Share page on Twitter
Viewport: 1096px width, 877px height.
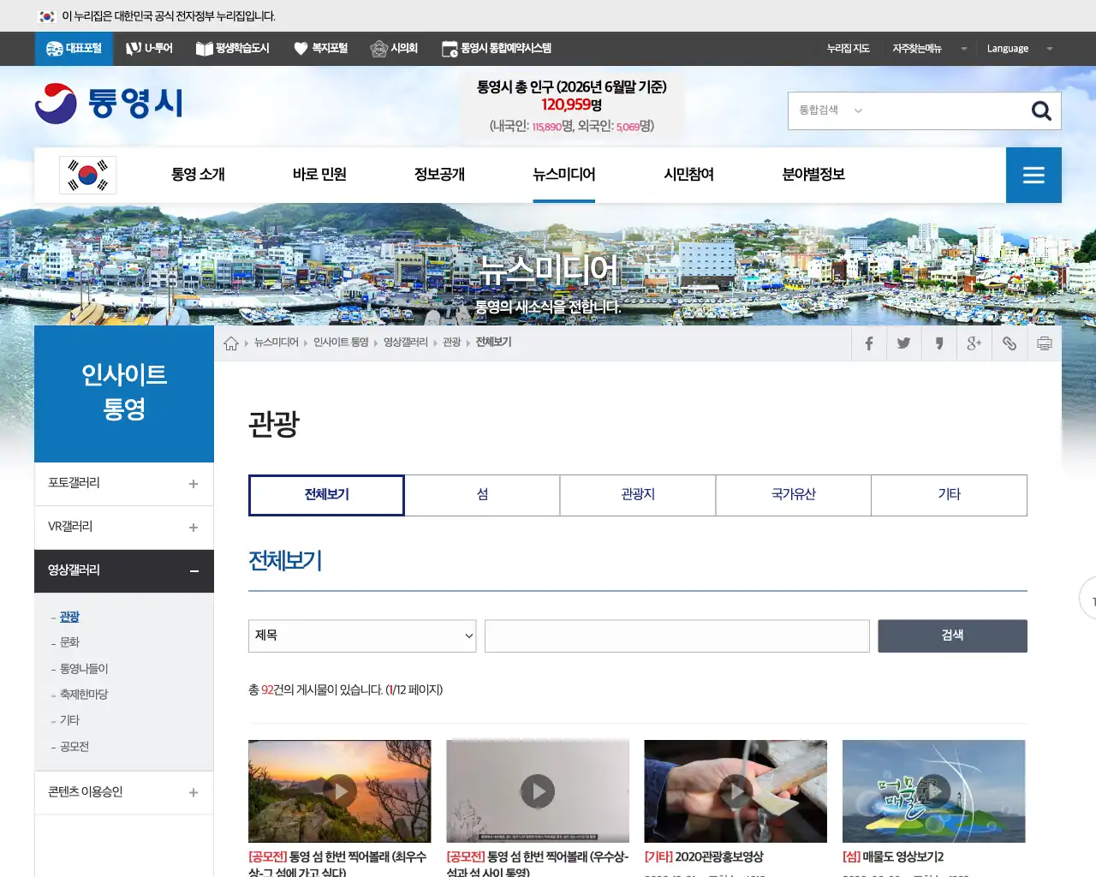pos(903,343)
